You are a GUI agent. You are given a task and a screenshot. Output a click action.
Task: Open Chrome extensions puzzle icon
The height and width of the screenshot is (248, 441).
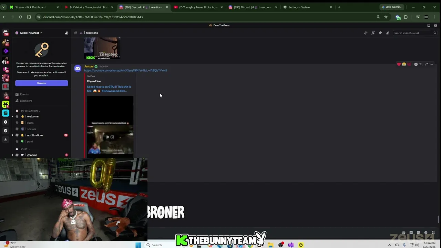(406, 17)
